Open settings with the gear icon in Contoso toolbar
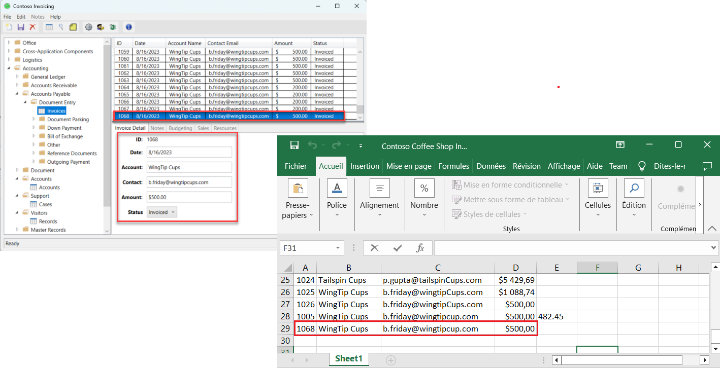Image resolution: width=720 pixels, height=368 pixels. pos(89,27)
